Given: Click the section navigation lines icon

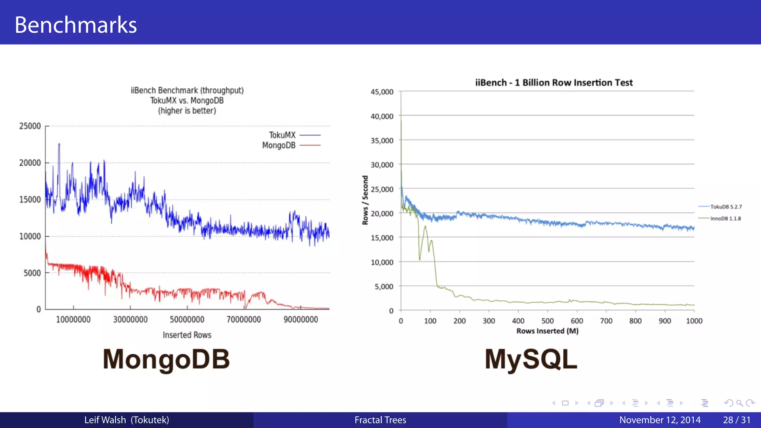Looking at the screenshot, I should (670, 403).
